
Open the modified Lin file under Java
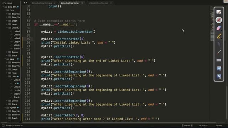tap(15, 83)
